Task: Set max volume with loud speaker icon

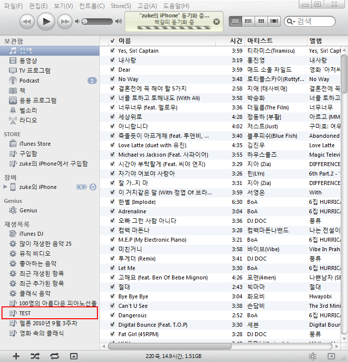Action: (x=118, y=21)
